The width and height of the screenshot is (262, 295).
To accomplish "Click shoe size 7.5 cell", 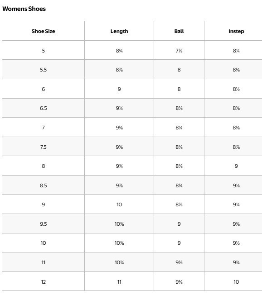I will [x=44, y=147].
